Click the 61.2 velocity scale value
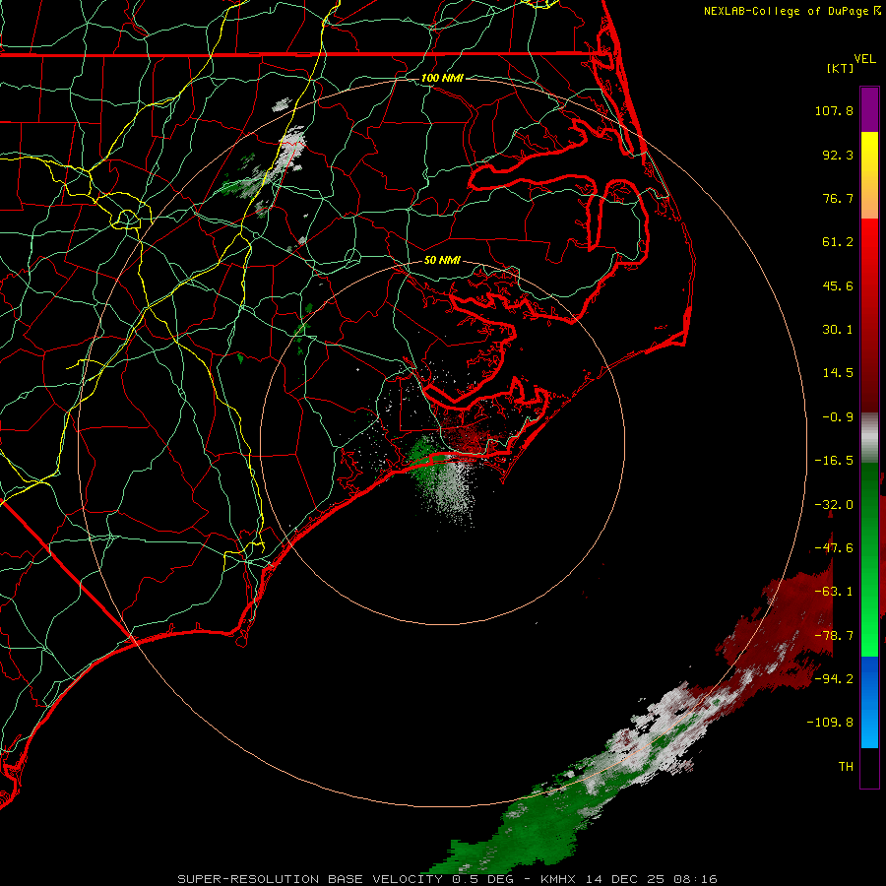886x886 pixels. 838,242
